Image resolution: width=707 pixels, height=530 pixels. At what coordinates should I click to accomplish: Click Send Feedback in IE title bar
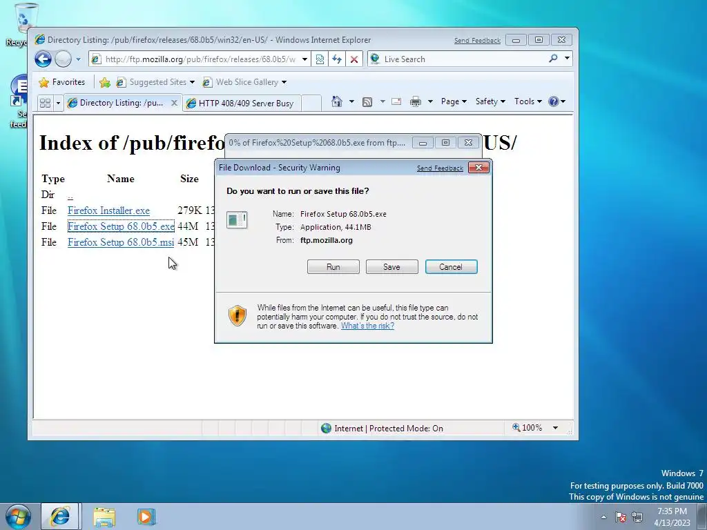477,41
